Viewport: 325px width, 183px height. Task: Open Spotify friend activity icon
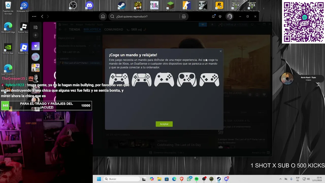pyautogui.click(x=220, y=17)
